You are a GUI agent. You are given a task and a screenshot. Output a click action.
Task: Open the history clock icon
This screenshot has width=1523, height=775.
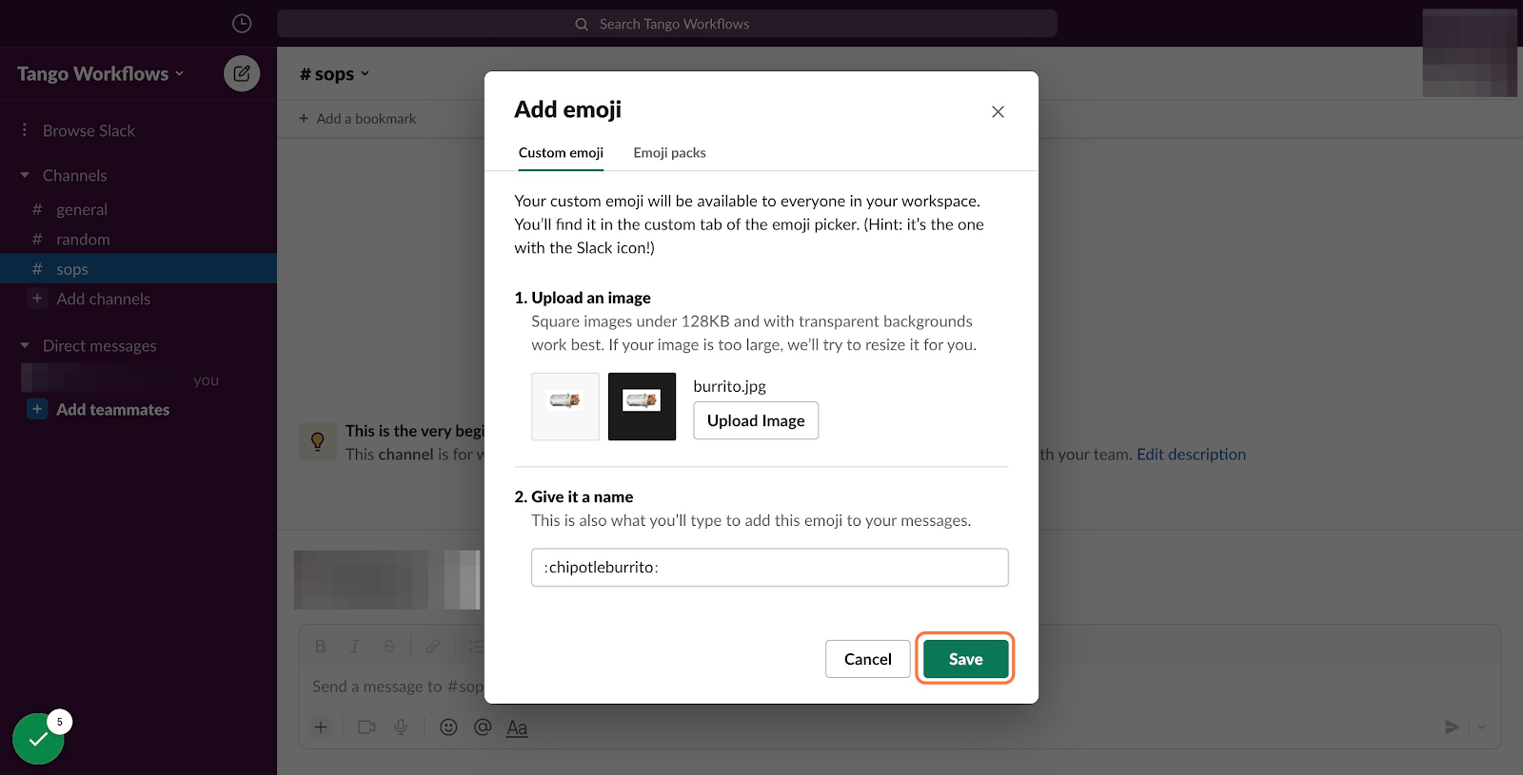coord(242,24)
